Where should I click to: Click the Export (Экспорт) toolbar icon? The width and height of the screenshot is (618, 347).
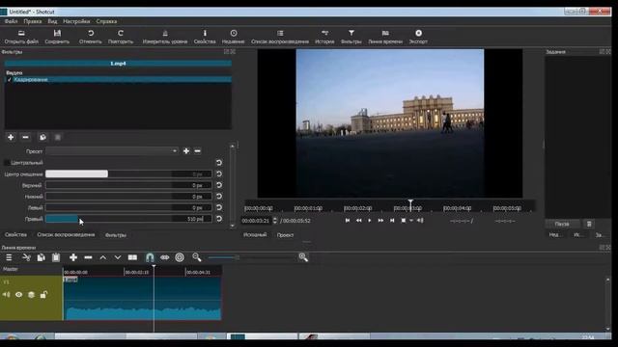pyautogui.click(x=418, y=34)
